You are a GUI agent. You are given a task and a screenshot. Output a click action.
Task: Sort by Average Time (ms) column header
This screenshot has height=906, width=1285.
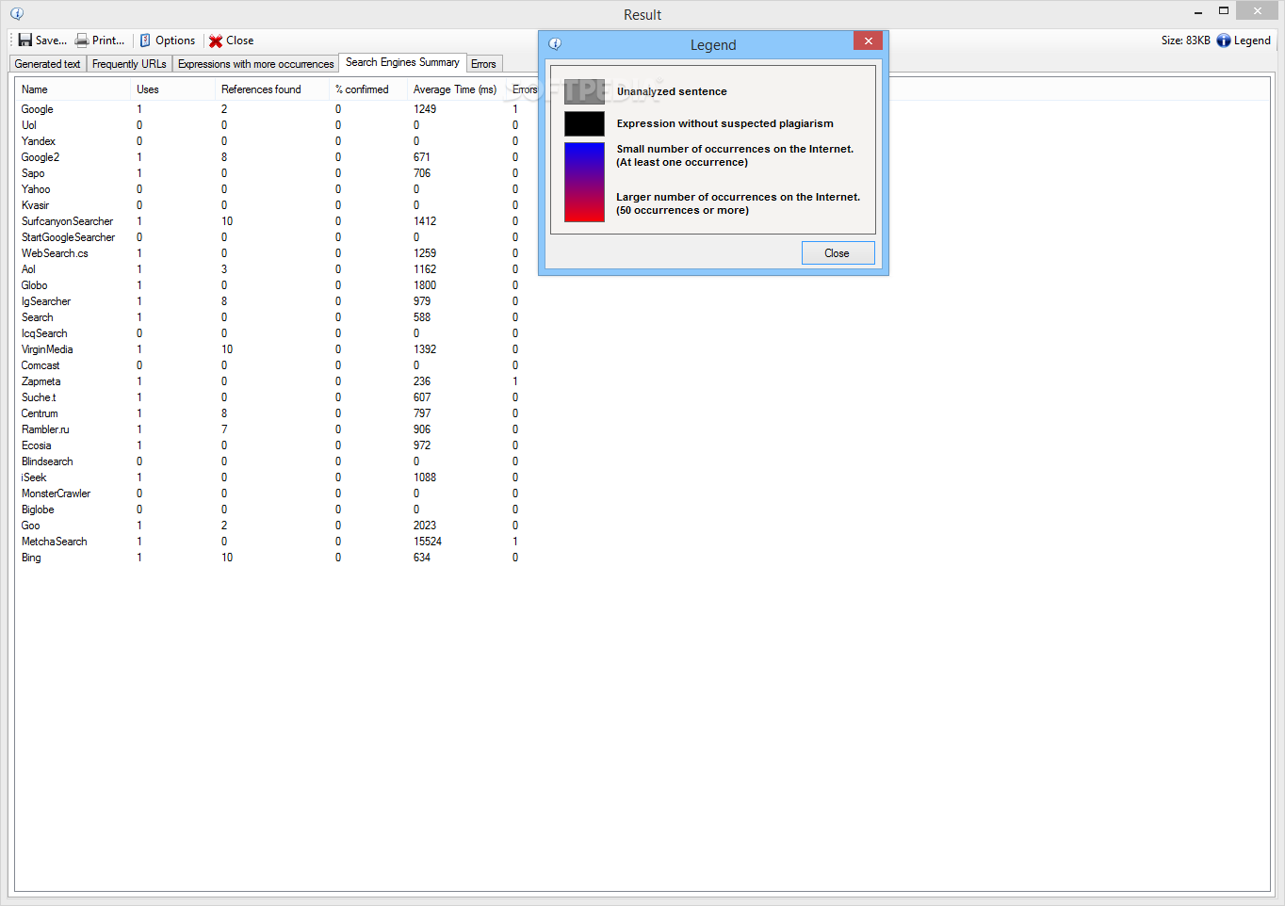click(x=457, y=89)
